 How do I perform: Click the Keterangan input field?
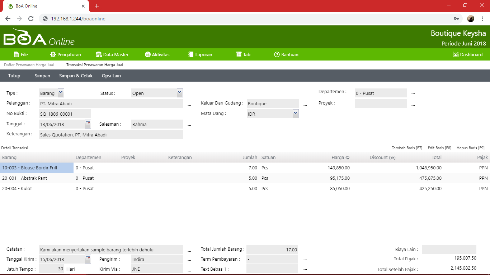click(111, 135)
